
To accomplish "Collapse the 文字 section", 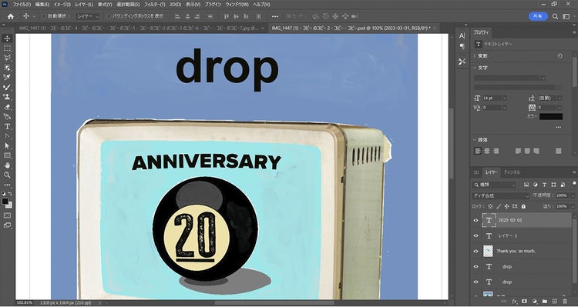I will tap(476, 68).
